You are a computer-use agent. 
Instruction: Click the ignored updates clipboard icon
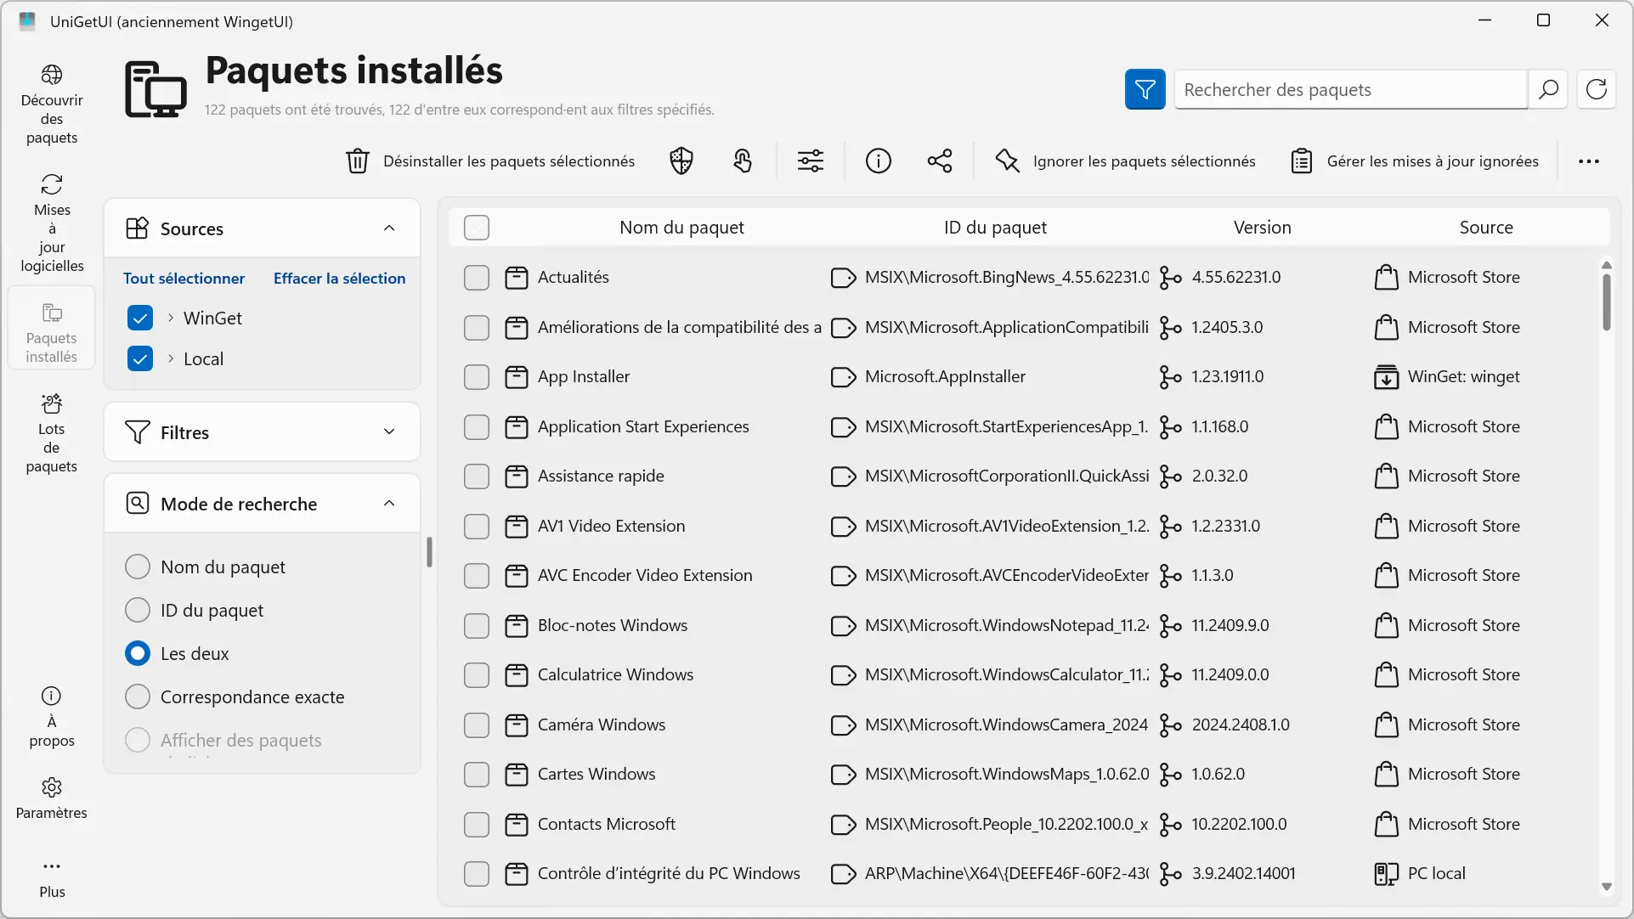pyautogui.click(x=1302, y=161)
